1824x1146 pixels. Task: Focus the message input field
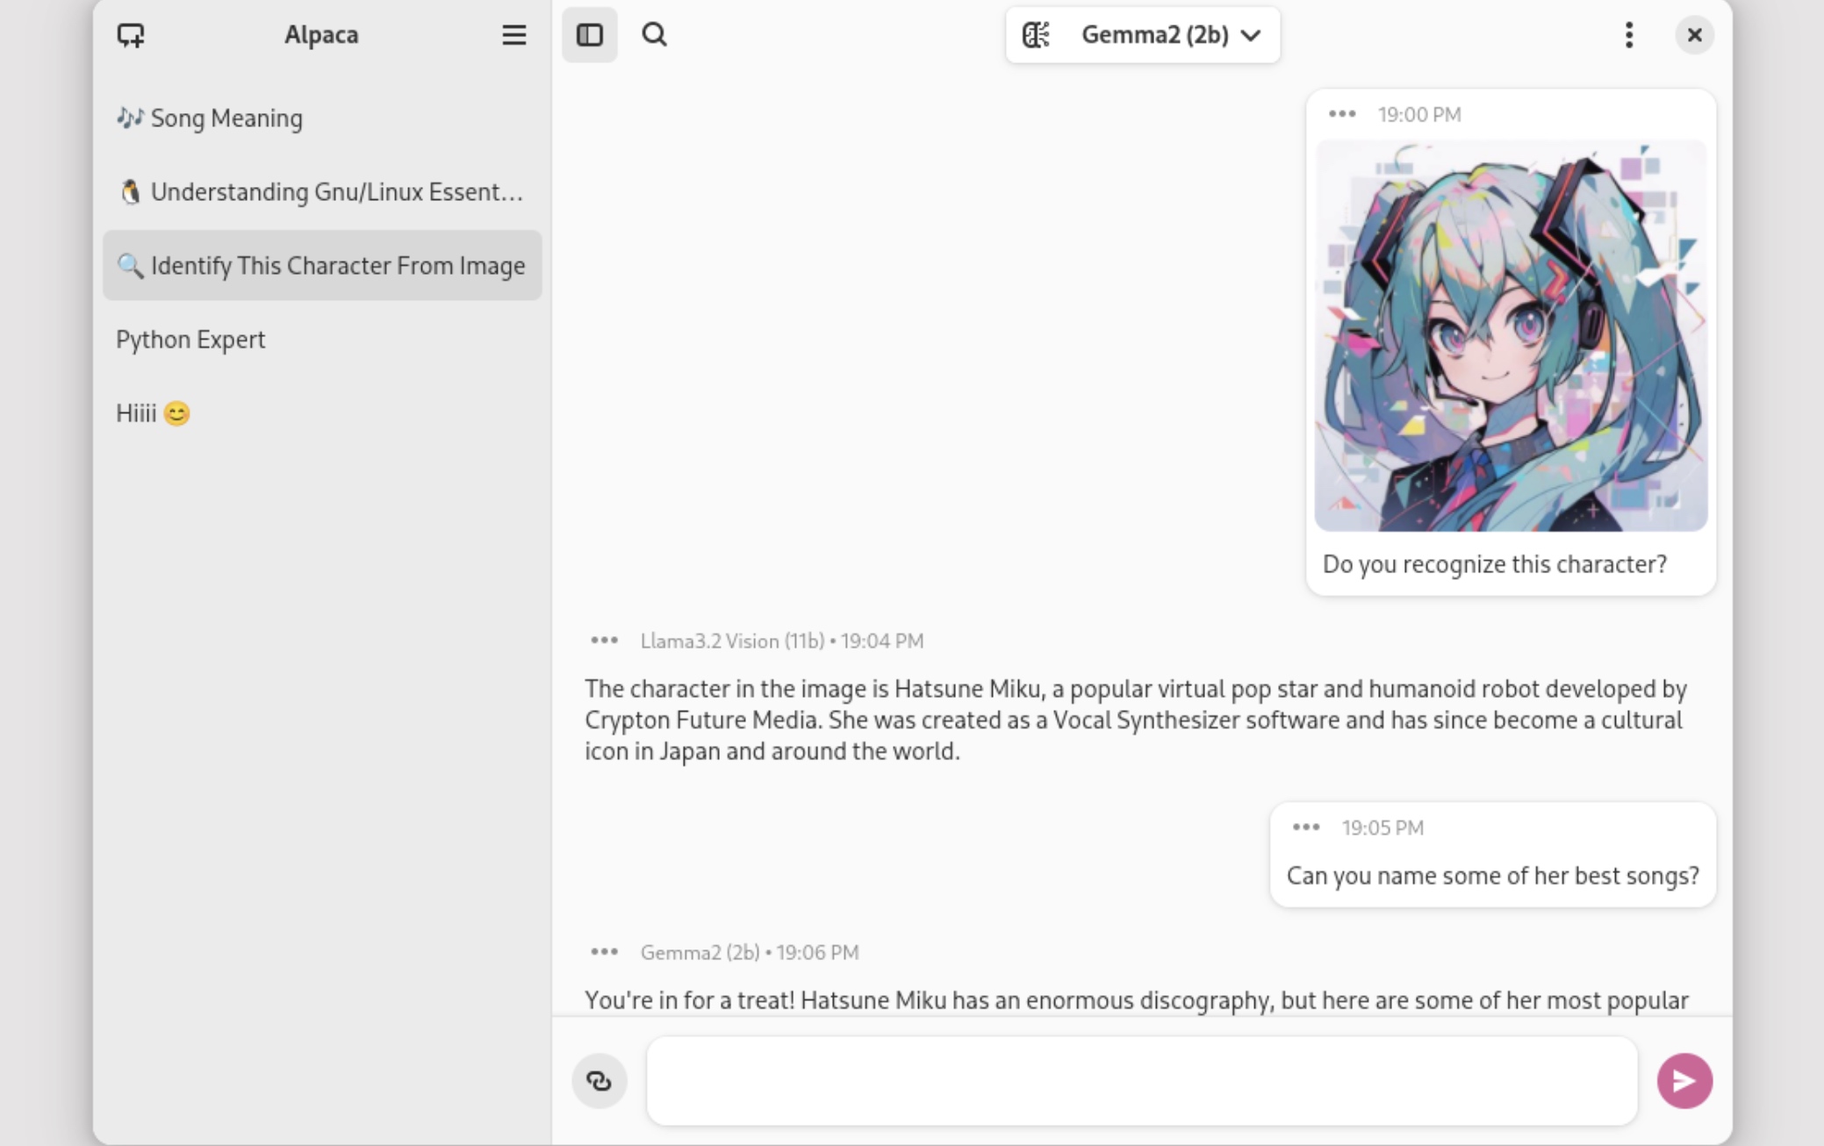[x=1142, y=1081]
